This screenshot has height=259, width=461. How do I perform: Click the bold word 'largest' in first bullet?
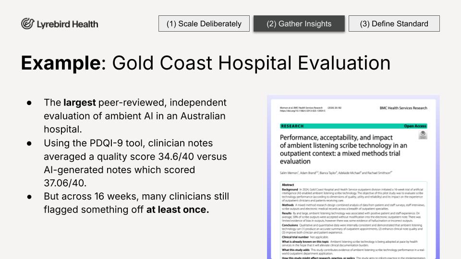pyautogui.click(x=80, y=103)
